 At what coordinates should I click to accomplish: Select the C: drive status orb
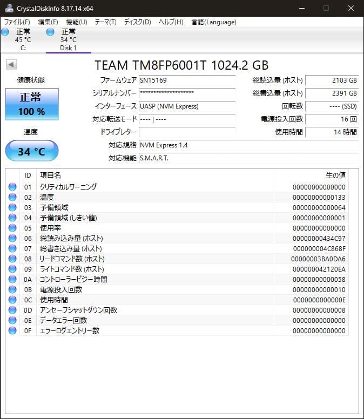5,32
